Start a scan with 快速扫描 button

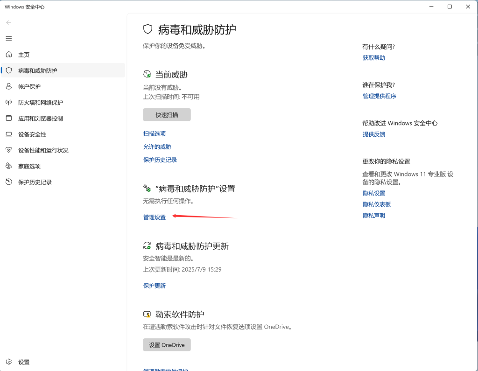pos(167,115)
